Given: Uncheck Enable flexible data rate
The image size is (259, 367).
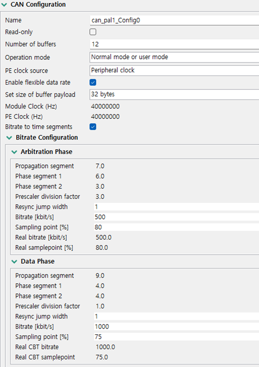Looking at the screenshot, I should [93, 82].
